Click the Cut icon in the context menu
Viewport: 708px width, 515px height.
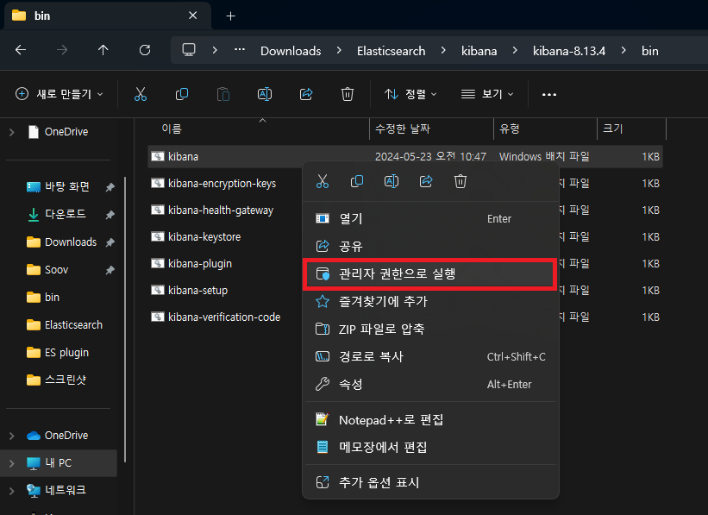[323, 181]
